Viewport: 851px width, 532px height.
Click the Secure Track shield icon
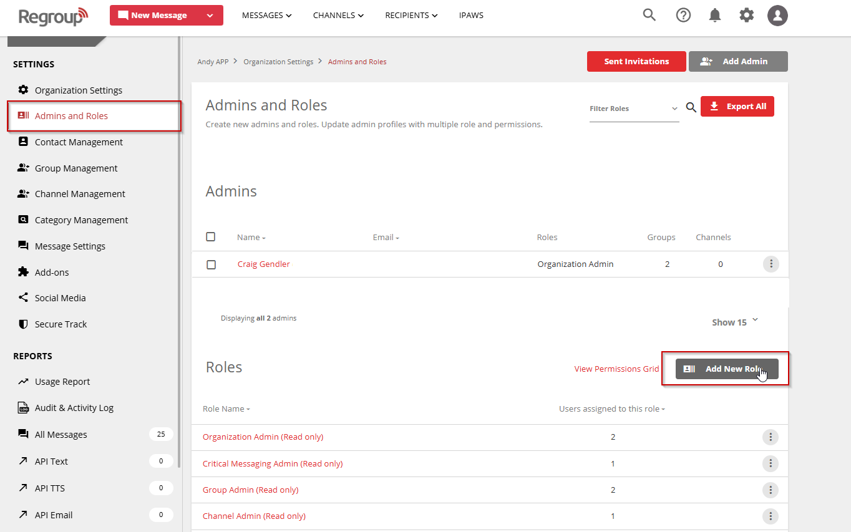pyautogui.click(x=23, y=324)
